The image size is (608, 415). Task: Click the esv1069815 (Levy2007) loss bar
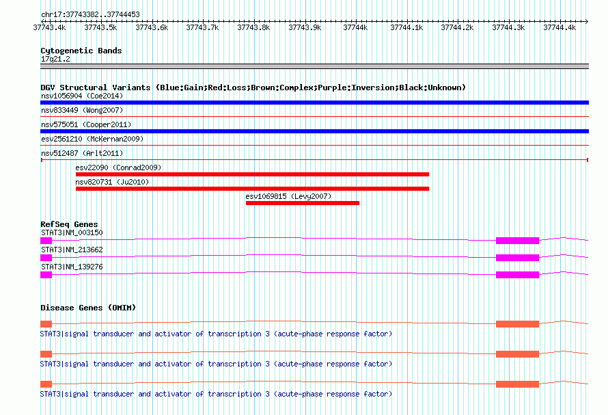[303, 203]
